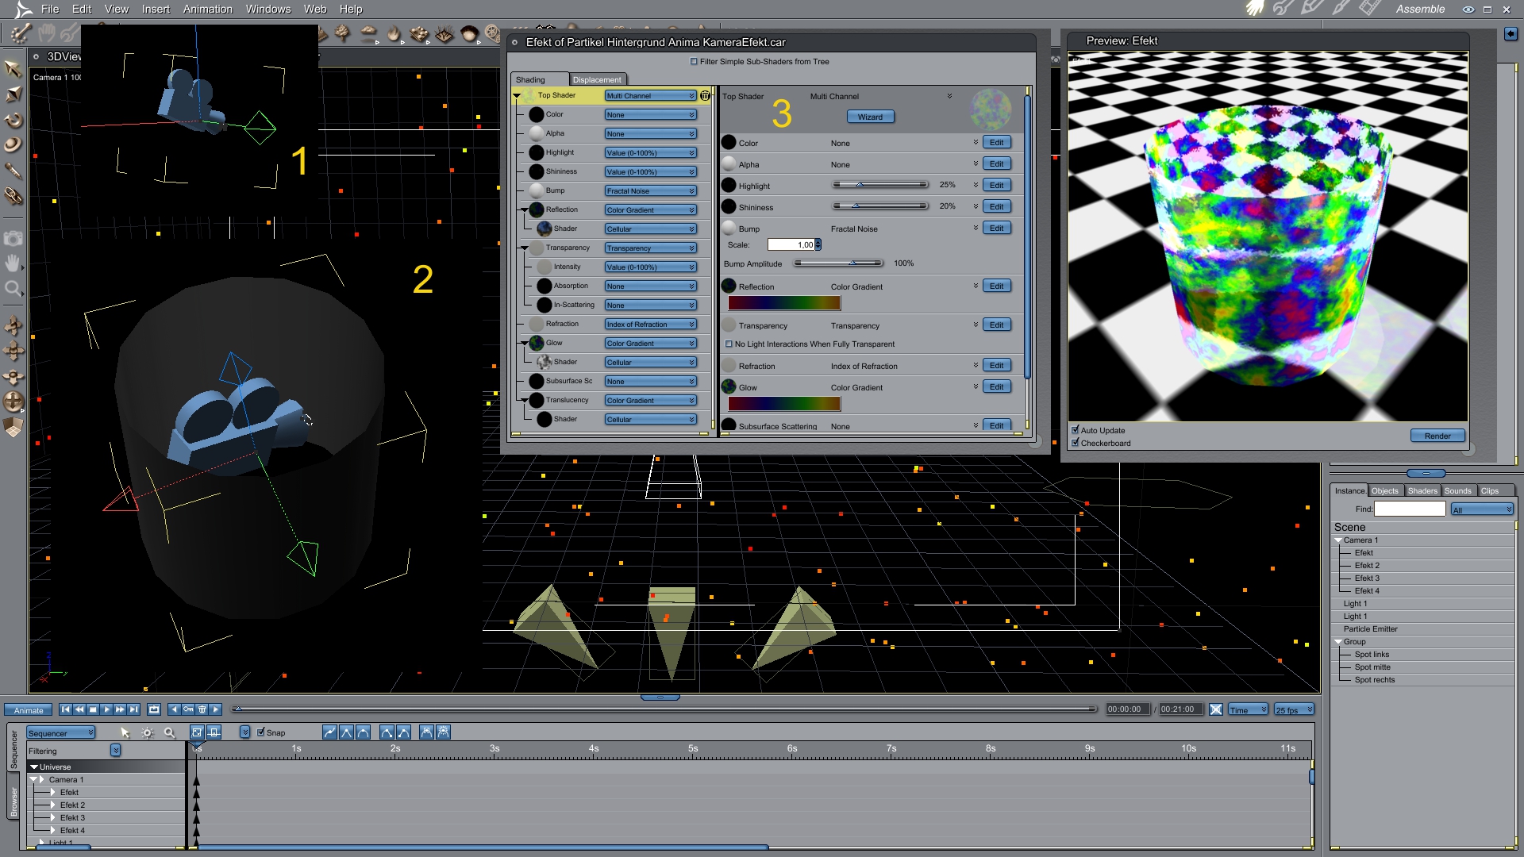Viewport: 1524px width, 857px height.
Task: Click the loop playback icon
Action: click(x=154, y=709)
